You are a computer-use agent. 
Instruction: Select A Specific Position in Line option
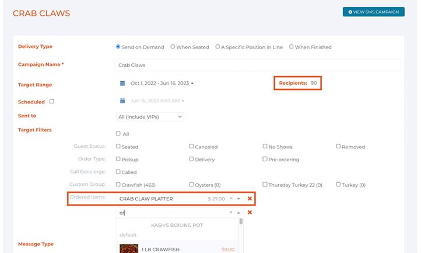click(217, 47)
